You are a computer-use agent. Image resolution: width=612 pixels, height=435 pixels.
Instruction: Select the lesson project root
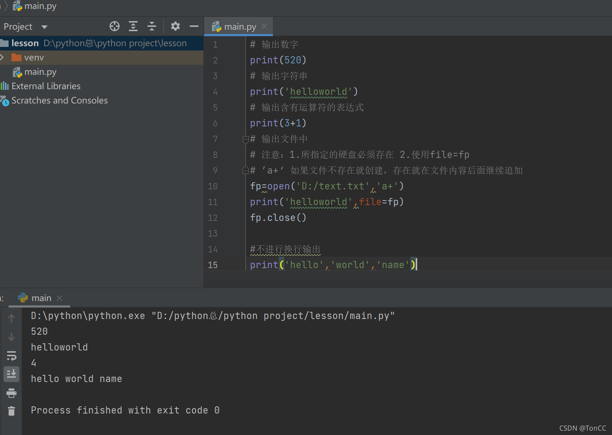[x=102, y=43]
